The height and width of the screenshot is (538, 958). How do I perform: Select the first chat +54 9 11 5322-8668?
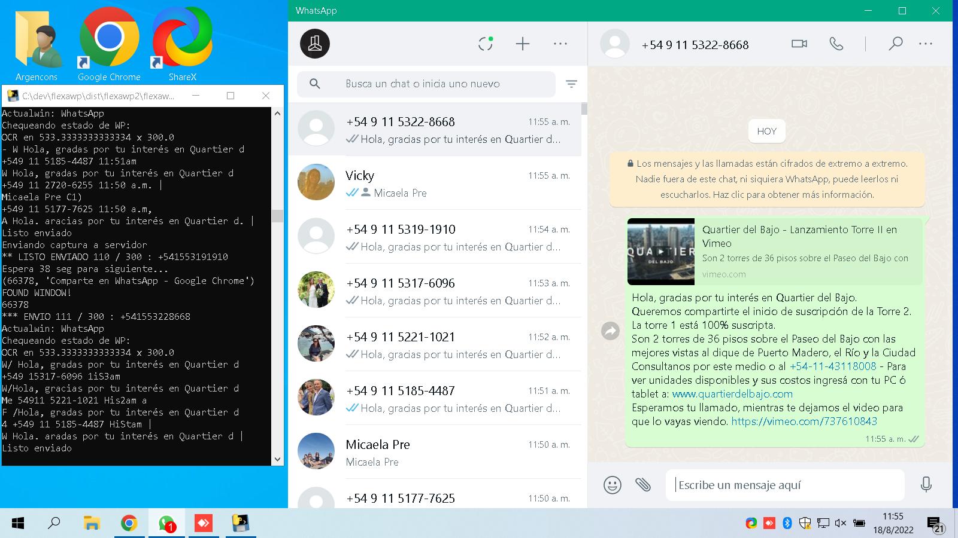click(x=435, y=129)
